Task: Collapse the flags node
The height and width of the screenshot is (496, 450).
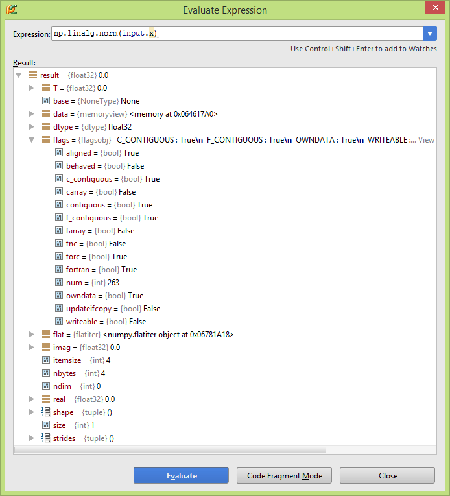Action: (x=31, y=140)
